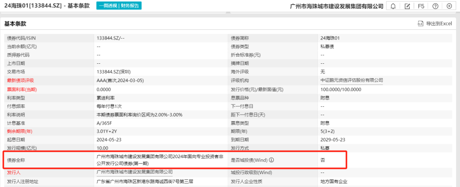Select the 城投行政级别(Wind) label
This screenshot has height=187, width=460.
pos(252,173)
